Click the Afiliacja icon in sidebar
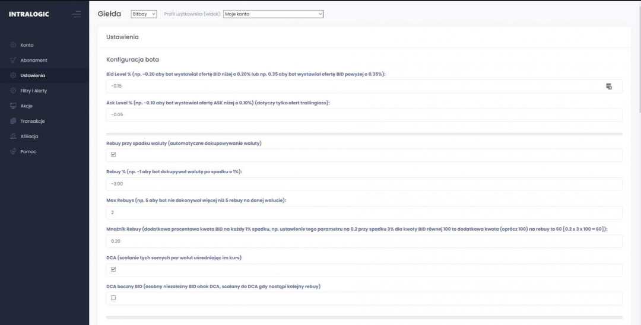 (13, 136)
